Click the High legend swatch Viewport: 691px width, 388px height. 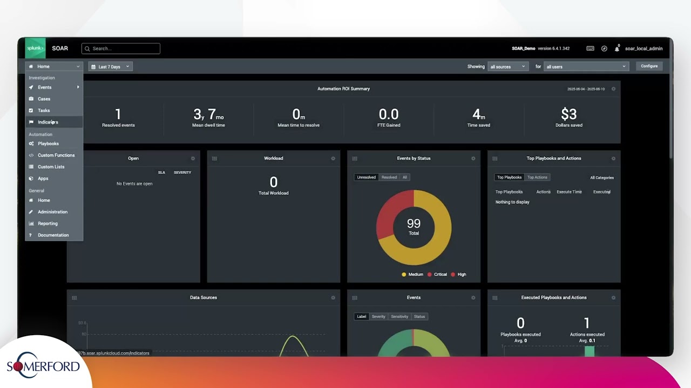(453, 274)
